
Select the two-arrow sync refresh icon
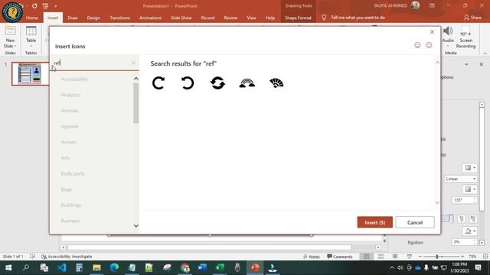click(217, 83)
